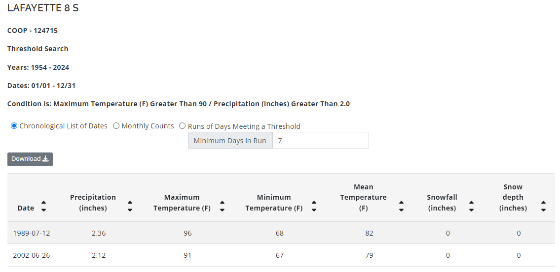Sort by Mean Temperature arrows

tap(401, 206)
